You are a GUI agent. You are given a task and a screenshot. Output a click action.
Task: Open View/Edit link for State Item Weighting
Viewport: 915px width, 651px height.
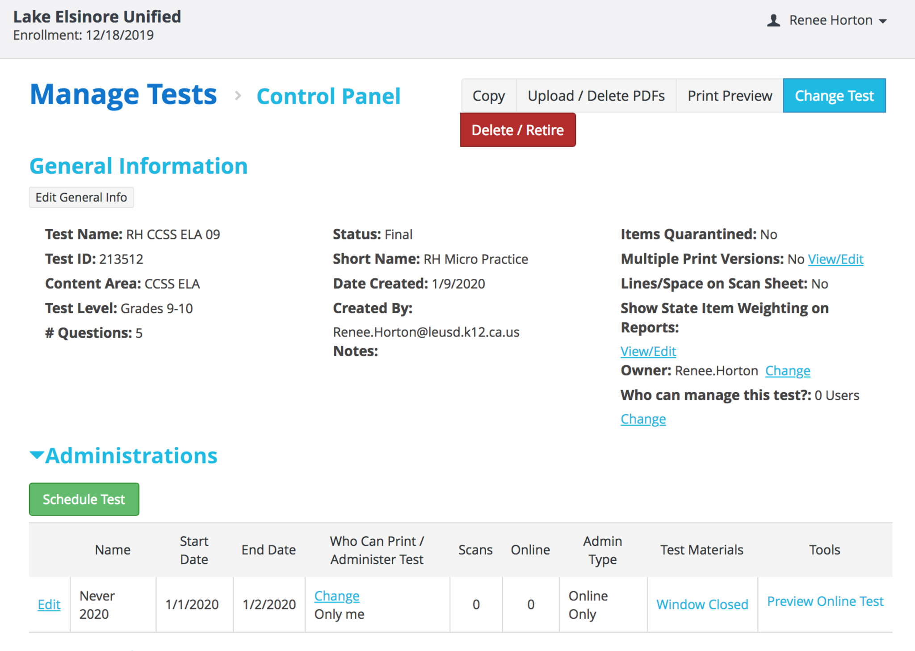coord(648,351)
